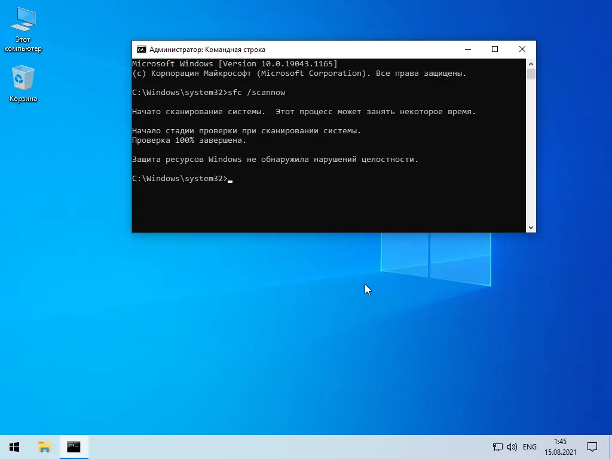This screenshot has width=612, height=459.
Task: Close the Командная строка window
Action: pos(522,49)
